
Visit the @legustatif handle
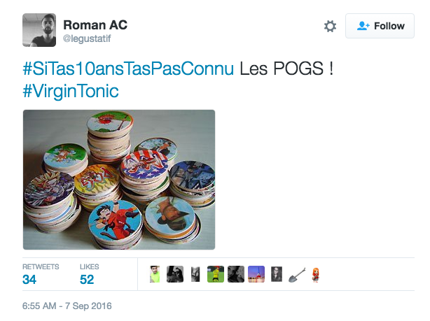tap(87, 38)
